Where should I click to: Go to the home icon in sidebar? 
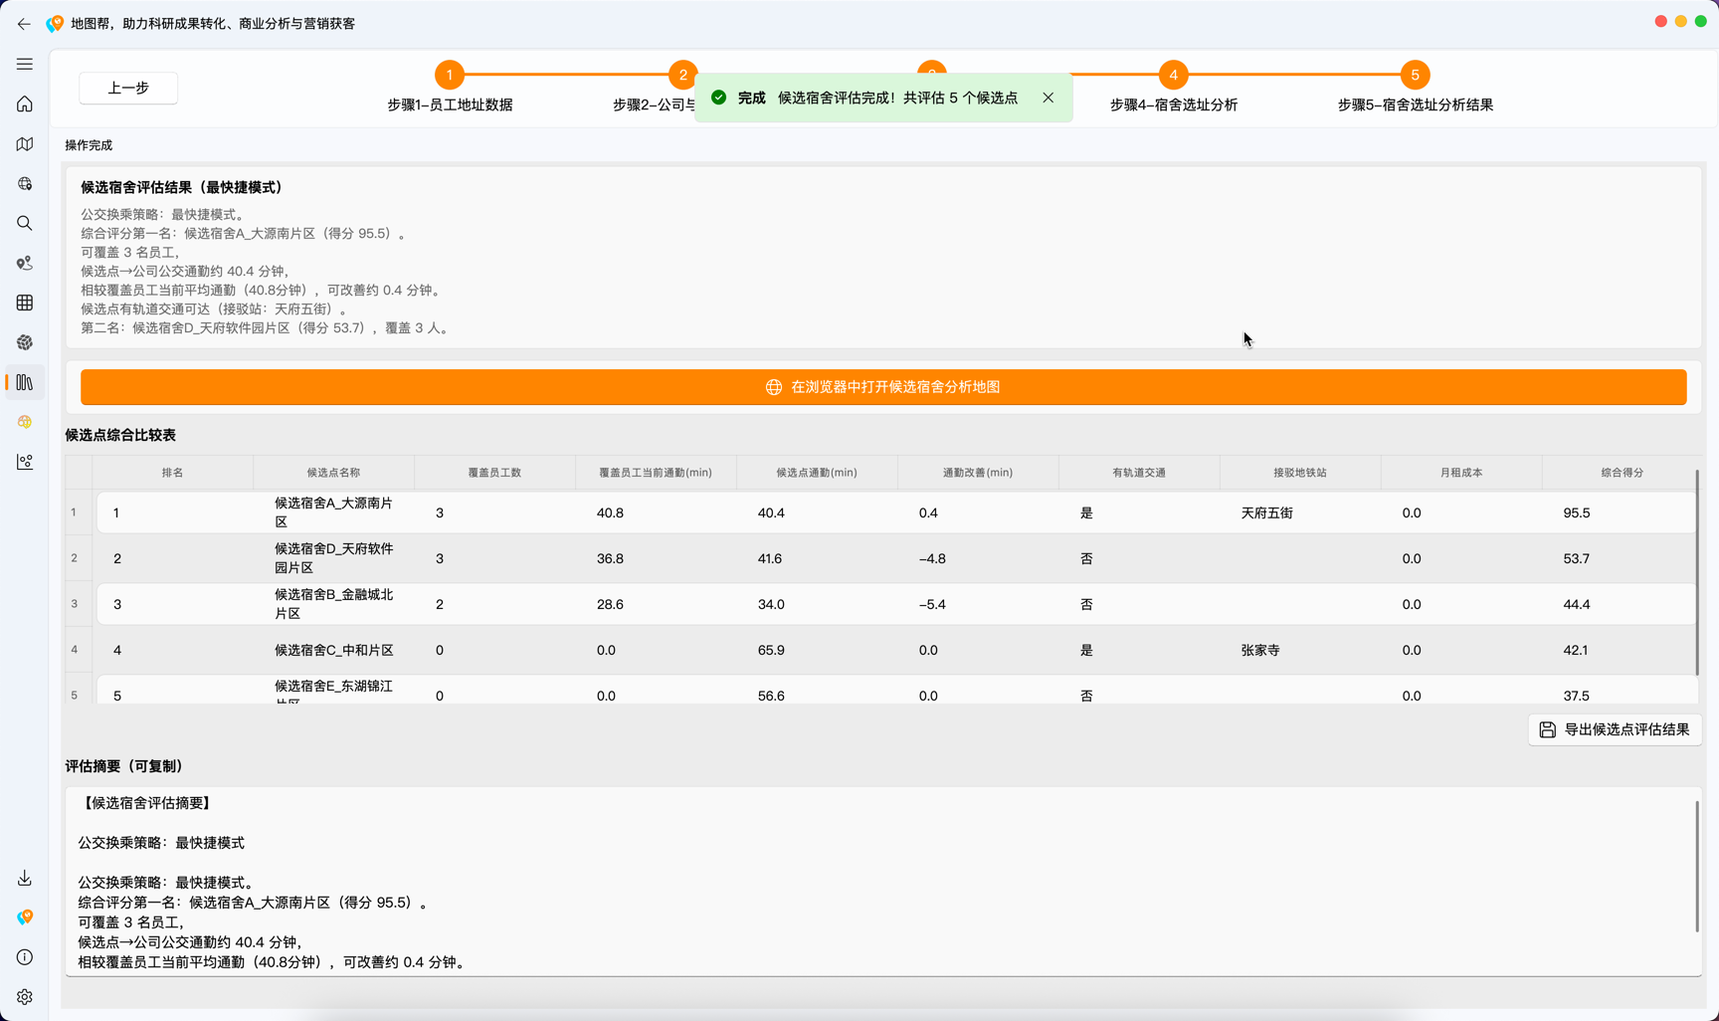click(25, 104)
